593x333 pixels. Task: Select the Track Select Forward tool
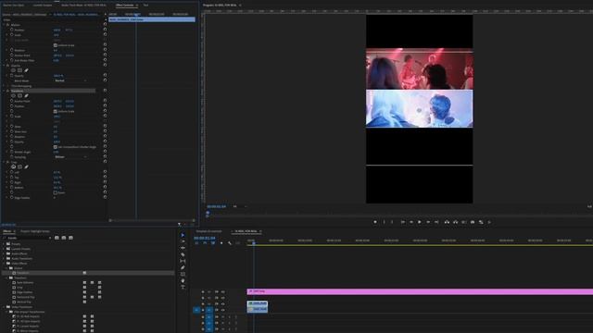tap(183, 241)
